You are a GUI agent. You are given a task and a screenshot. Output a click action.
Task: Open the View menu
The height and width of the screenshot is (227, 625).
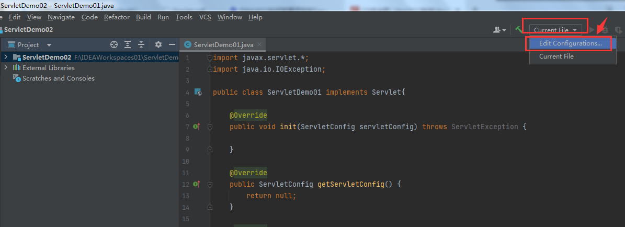(x=35, y=17)
